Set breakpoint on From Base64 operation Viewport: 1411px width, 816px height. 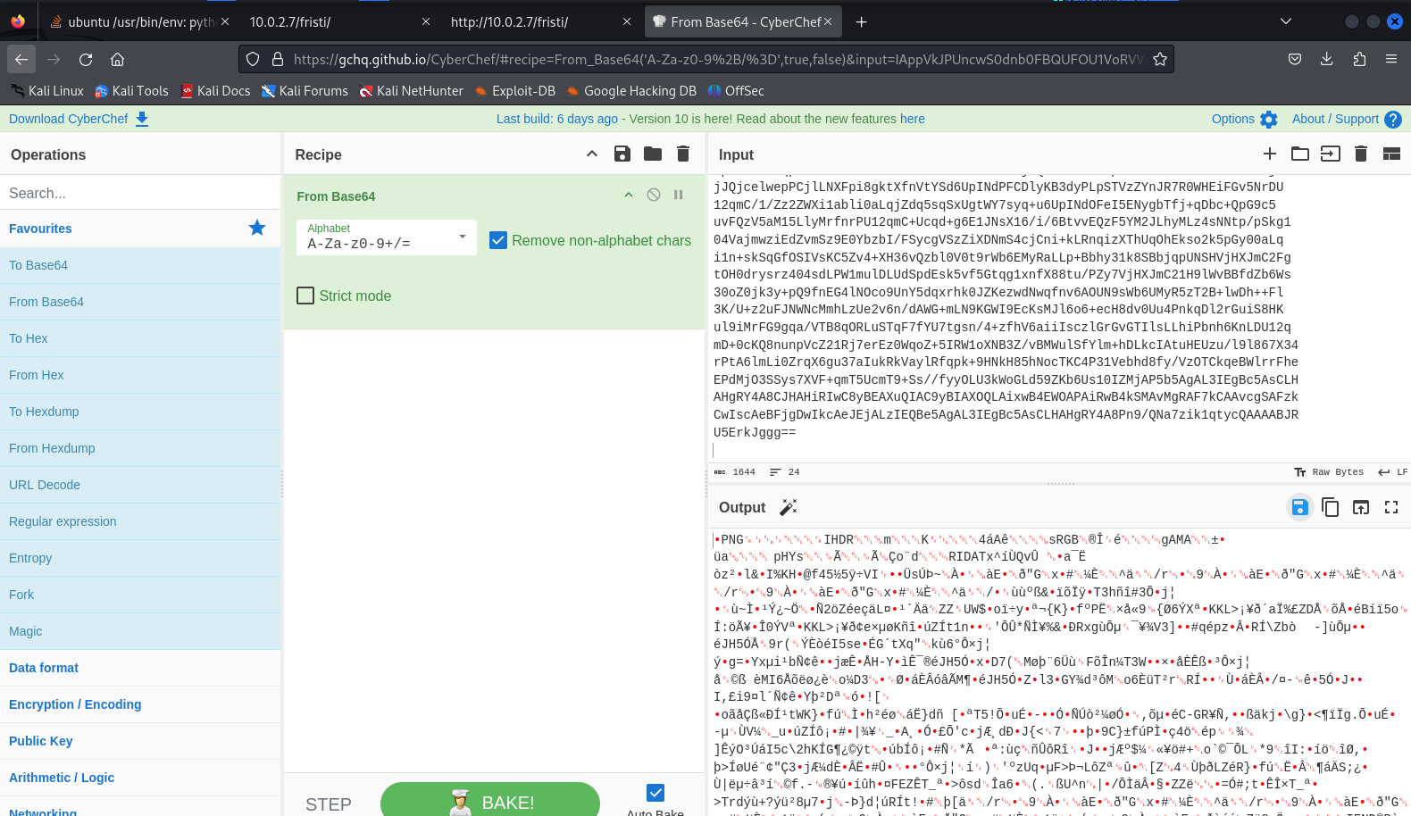[x=679, y=195]
